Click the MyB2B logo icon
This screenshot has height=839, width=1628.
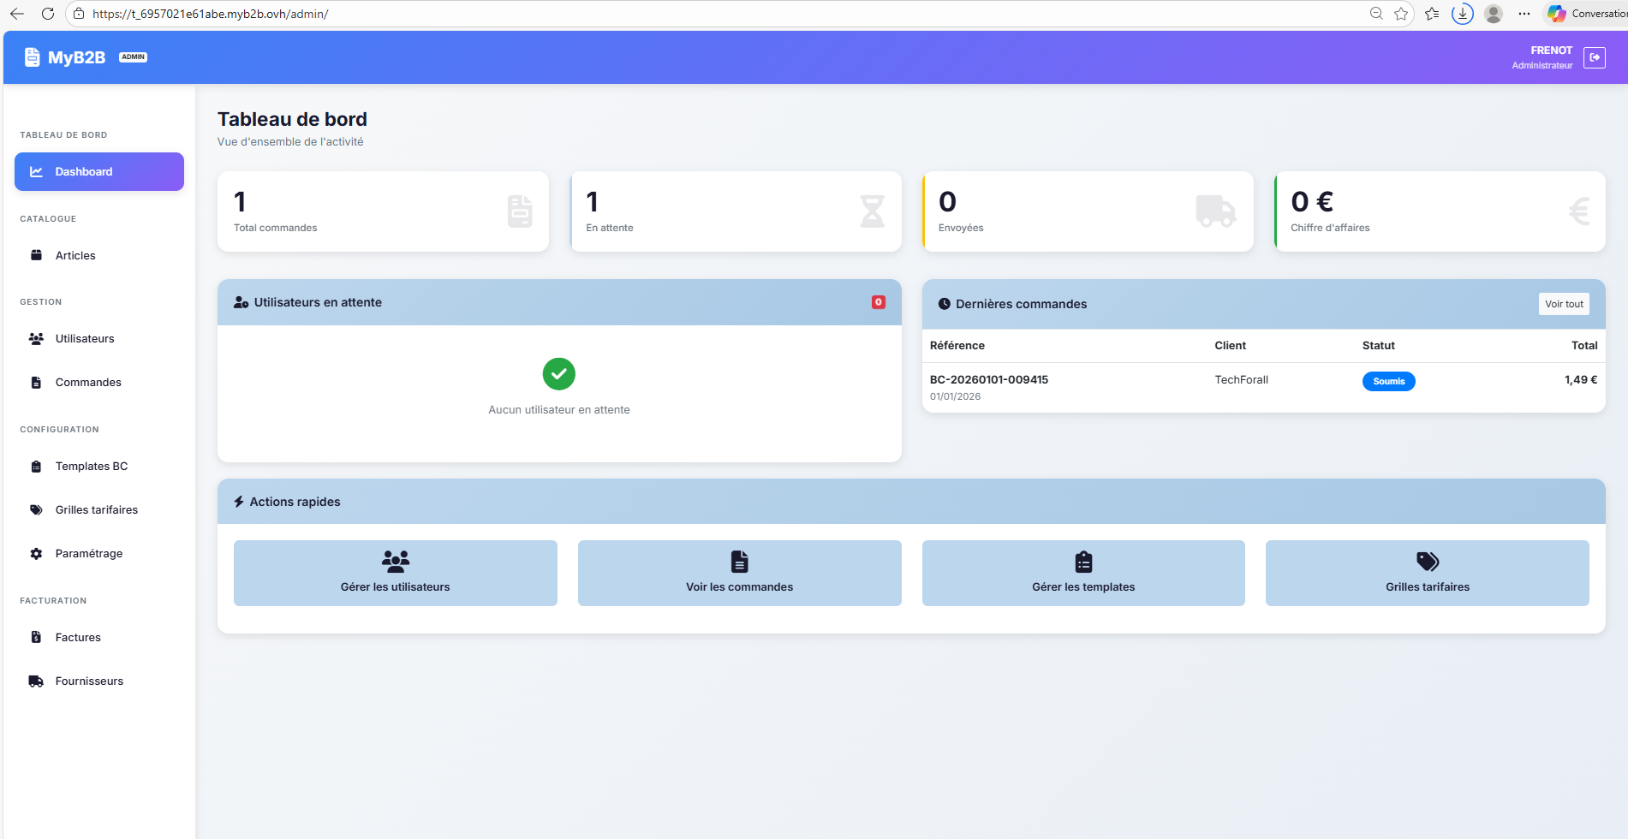[x=32, y=57]
